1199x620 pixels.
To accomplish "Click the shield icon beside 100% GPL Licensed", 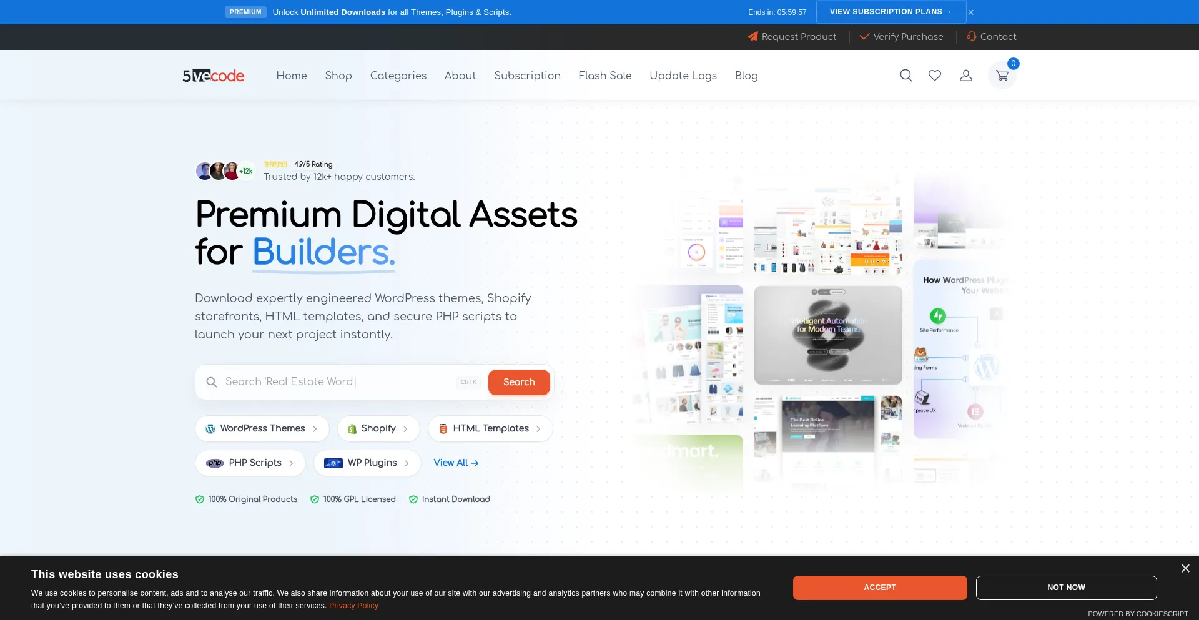I will pos(315,499).
